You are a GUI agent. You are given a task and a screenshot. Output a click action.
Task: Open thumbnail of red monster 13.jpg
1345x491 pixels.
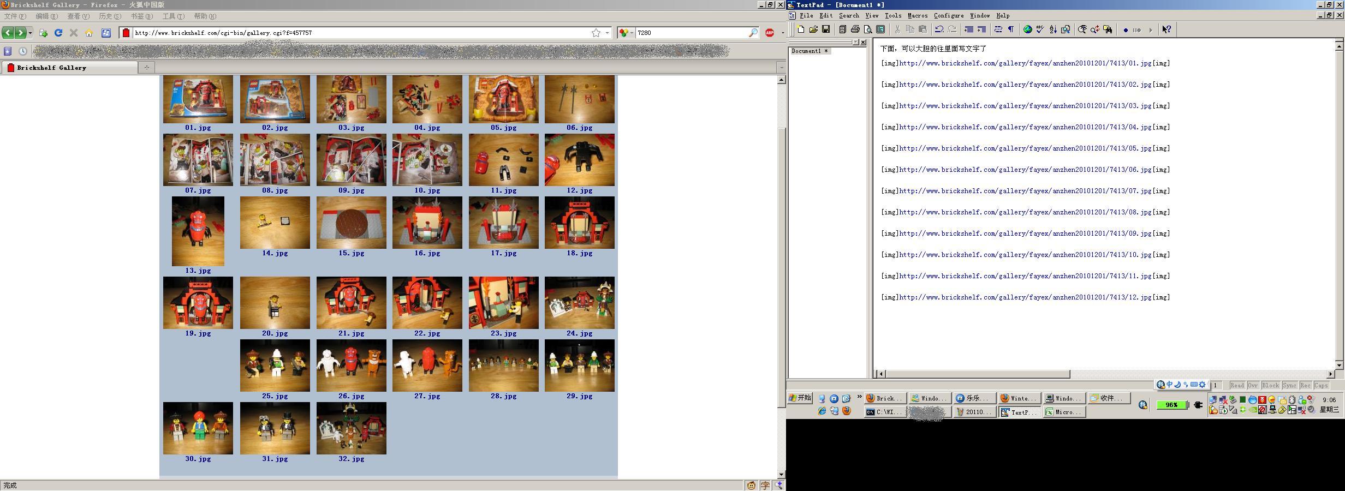(x=198, y=231)
